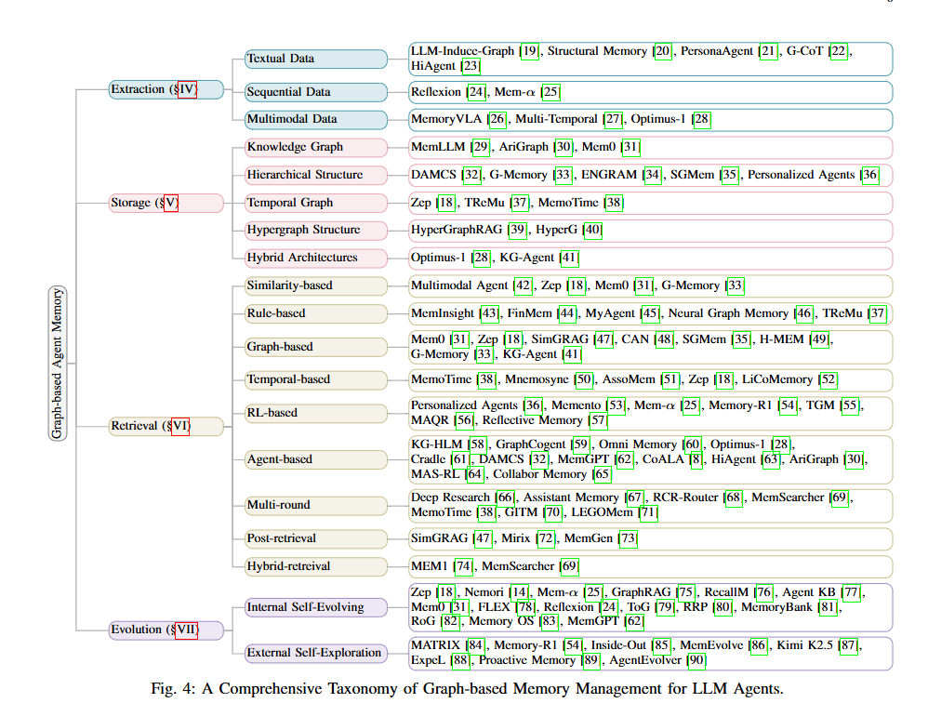Follow citation [73] after MemGen
The height and width of the screenshot is (703, 928).
pyautogui.click(x=628, y=539)
